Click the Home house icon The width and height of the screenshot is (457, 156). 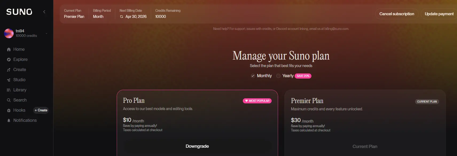tap(9, 49)
